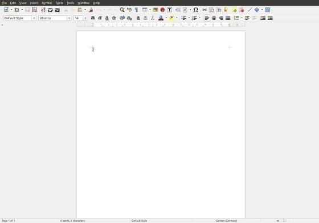Viewport: 319px width, 223px height.
Task: Click the 'Default Style' page style in the status bar
Action: click(x=139, y=221)
